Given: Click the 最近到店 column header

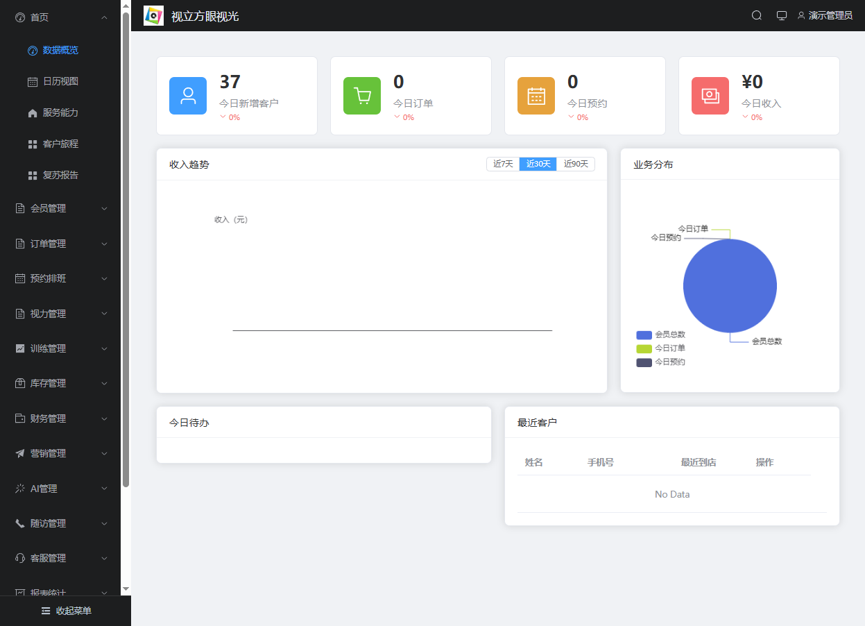Looking at the screenshot, I should (x=699, y=462).
